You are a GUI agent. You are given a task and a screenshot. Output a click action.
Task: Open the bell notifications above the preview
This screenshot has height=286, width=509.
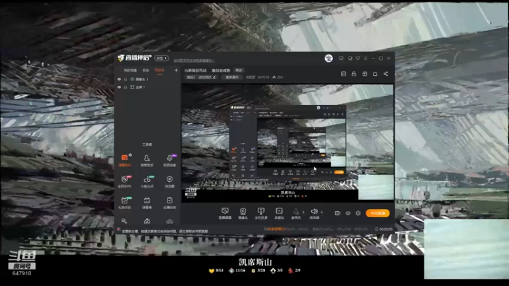point(375,74)
